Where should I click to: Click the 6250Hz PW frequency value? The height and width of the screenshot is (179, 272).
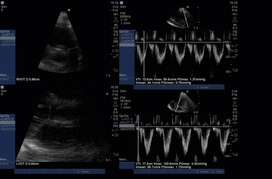(x=125, y=17)
